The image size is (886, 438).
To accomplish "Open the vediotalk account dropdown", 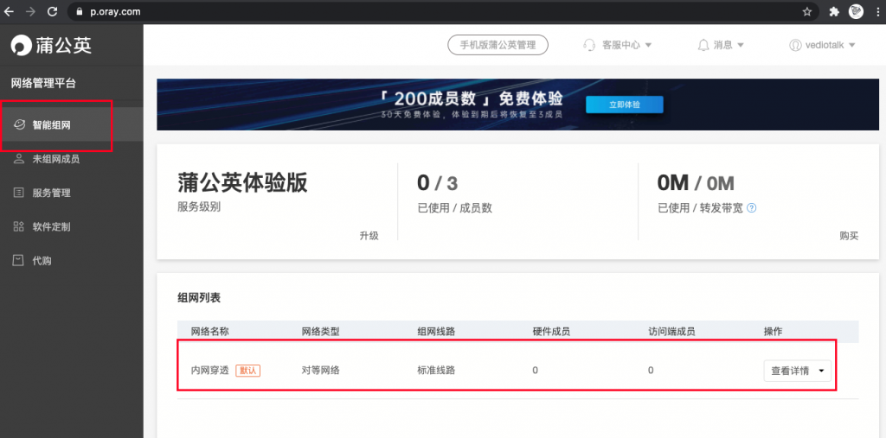I will pos(851,45).
